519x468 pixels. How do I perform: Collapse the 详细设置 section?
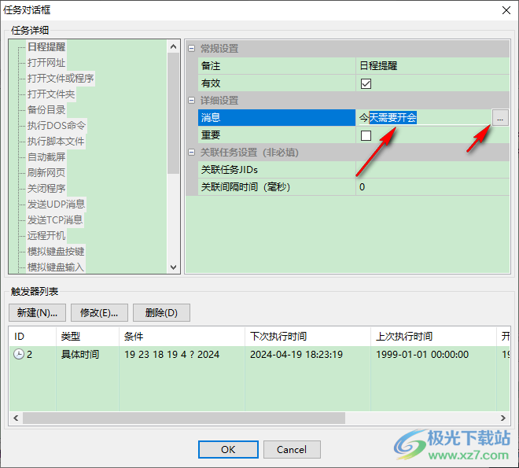click(191, 101)
